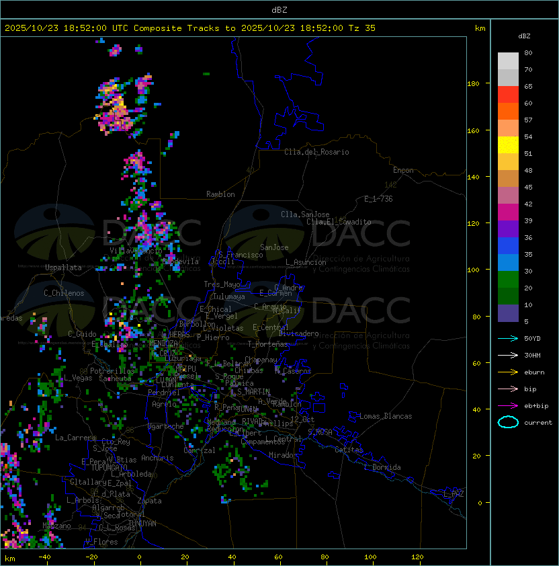Pick the purple 5-10 dBZ color swatch

[508, 313]
